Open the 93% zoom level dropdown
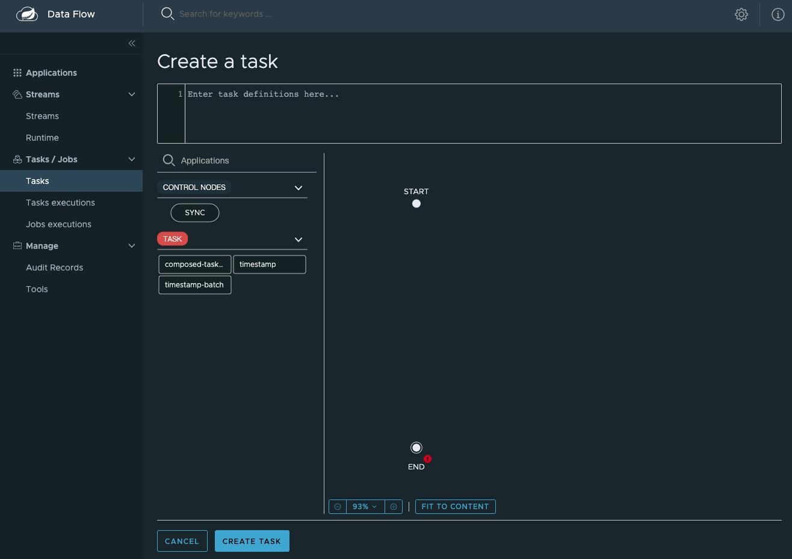Image resolution: width=792 pixels, height=559 pixels. [x=365, y=507]
